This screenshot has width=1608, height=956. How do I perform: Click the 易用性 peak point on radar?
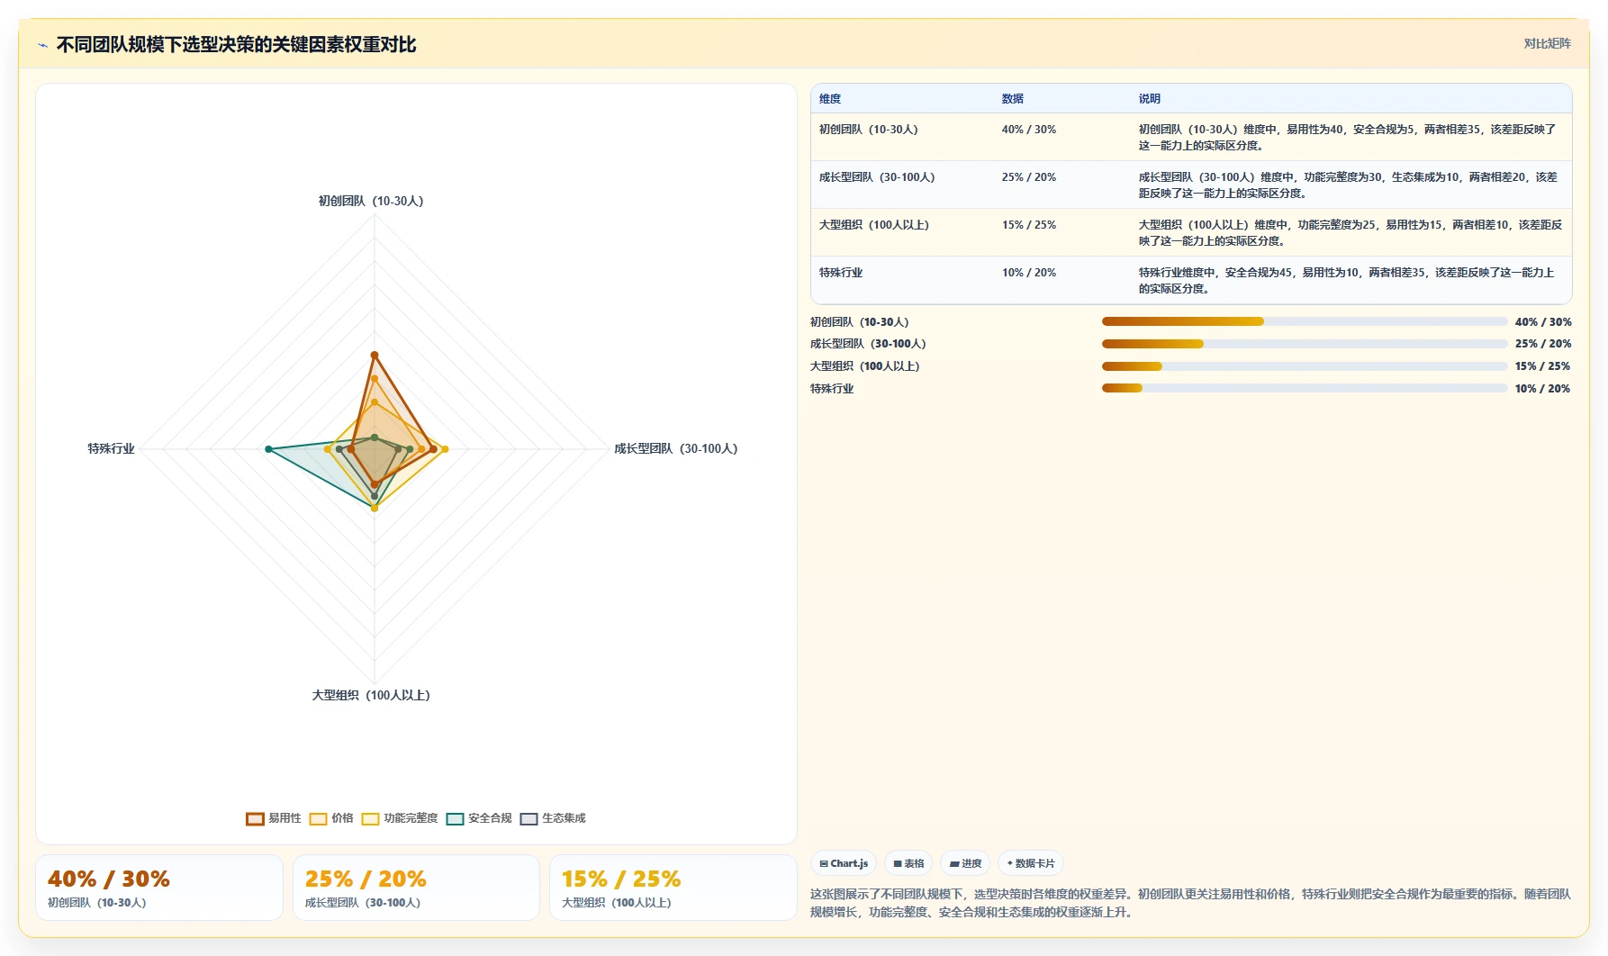(375, 355)
